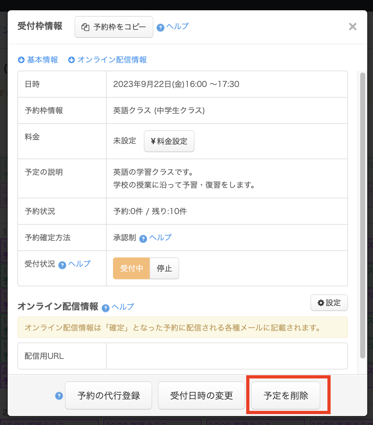Click the help icon beside 受付状況
Screen dimensions: 373x425
point(62,265)
